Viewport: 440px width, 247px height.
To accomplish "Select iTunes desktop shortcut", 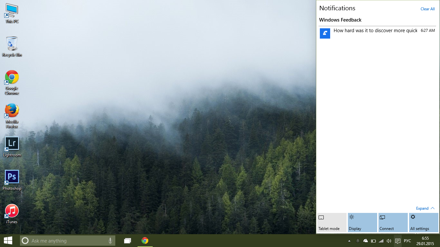I will 12,214.
